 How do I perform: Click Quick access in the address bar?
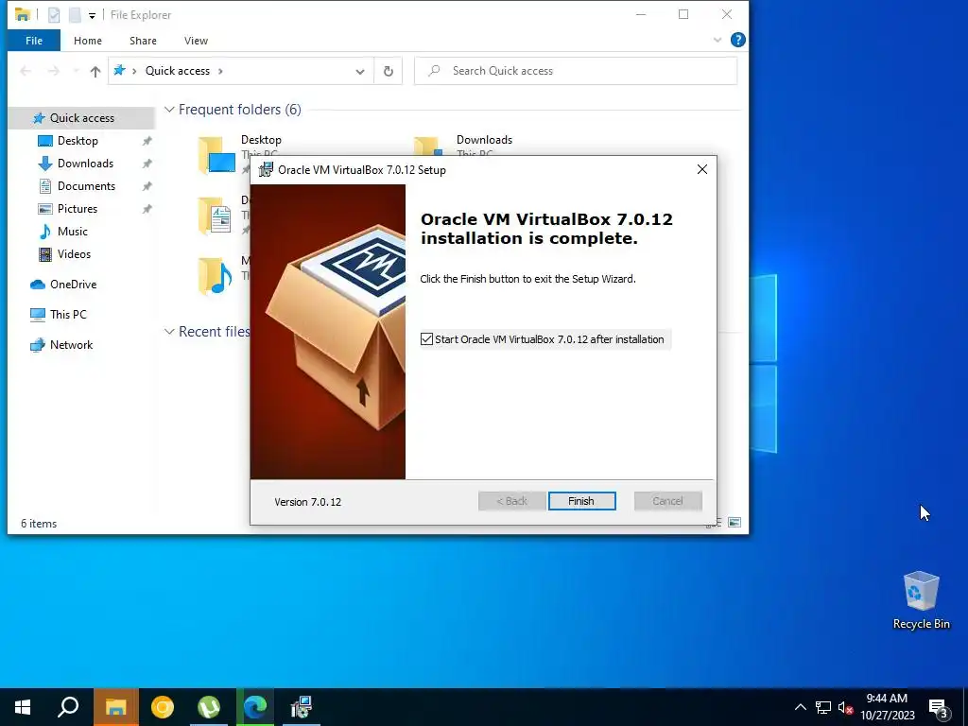[x=177, y=71]
